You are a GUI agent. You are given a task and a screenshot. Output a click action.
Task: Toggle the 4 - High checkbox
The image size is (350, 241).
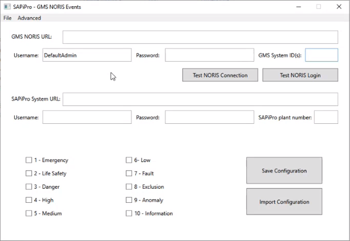point(29,200)
